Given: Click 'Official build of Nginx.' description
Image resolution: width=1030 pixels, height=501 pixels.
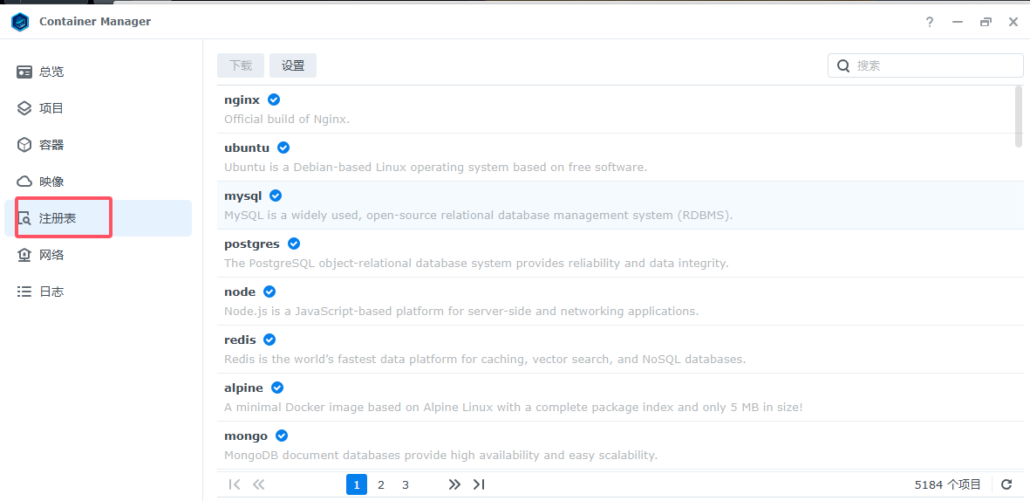Looking at the screenshot, I should click(287, 120).
